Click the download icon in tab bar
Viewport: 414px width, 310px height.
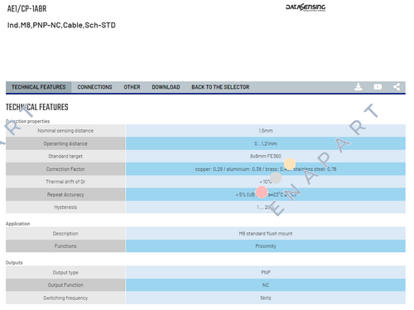coord(359,87)
